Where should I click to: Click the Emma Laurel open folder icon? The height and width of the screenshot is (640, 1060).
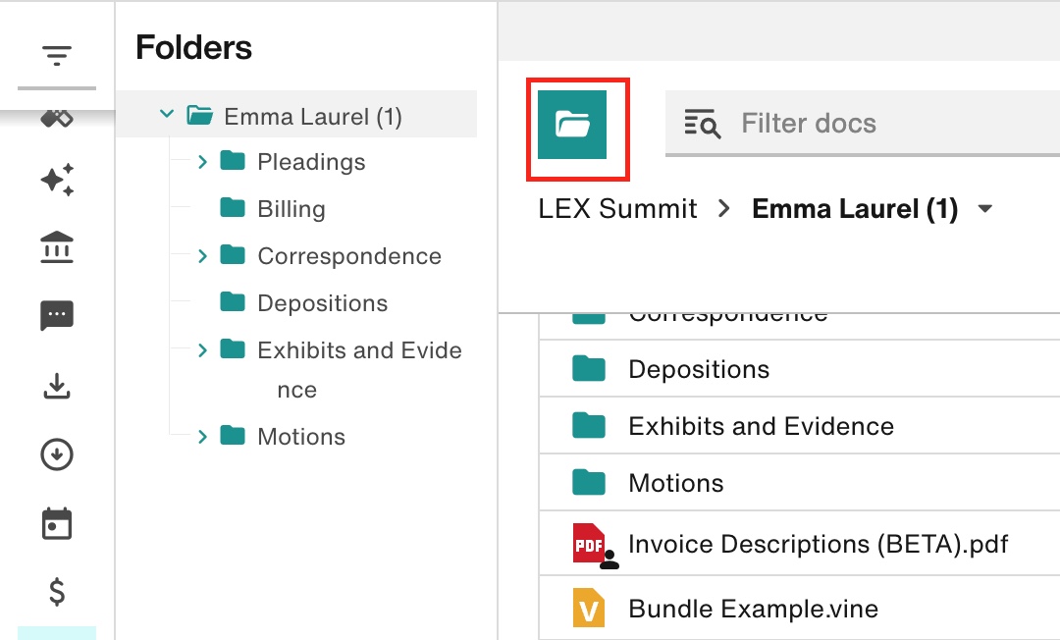point(200,115)
